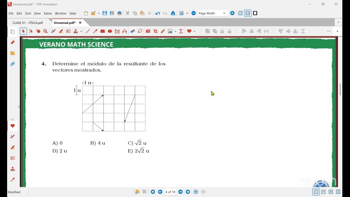Expand the Favorites heart dropdown arrow

coord(194,31)
